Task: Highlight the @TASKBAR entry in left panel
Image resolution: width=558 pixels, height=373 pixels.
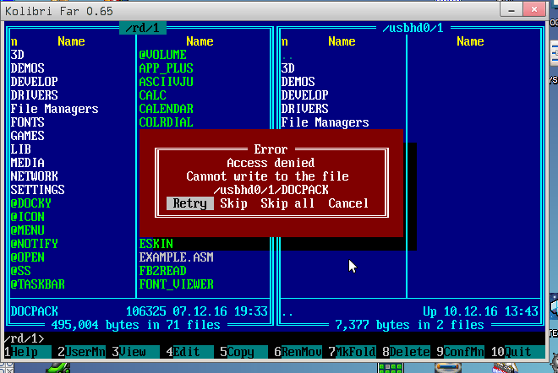Action: tap(37, 284)
